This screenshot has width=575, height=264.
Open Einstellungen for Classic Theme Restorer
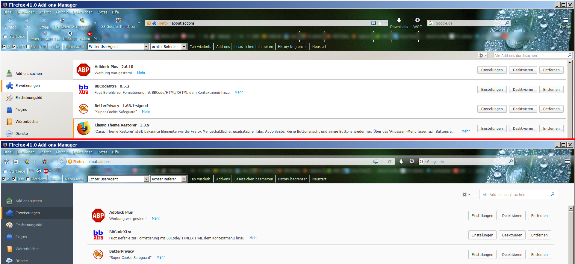[x=492, y=129]
